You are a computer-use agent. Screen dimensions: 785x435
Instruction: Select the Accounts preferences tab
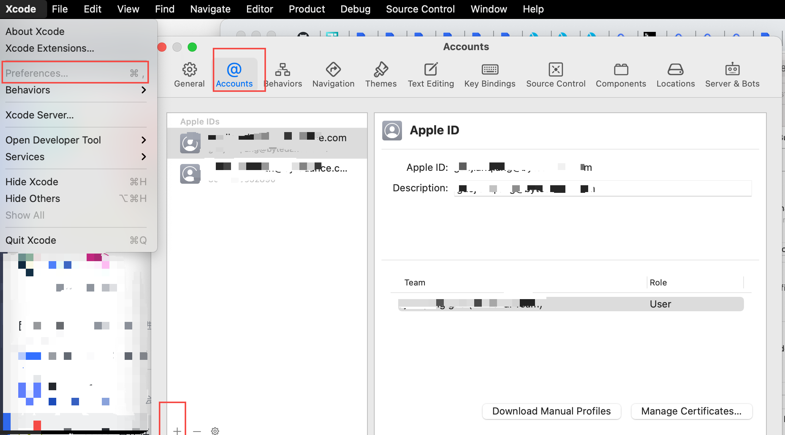click(234, 75)
